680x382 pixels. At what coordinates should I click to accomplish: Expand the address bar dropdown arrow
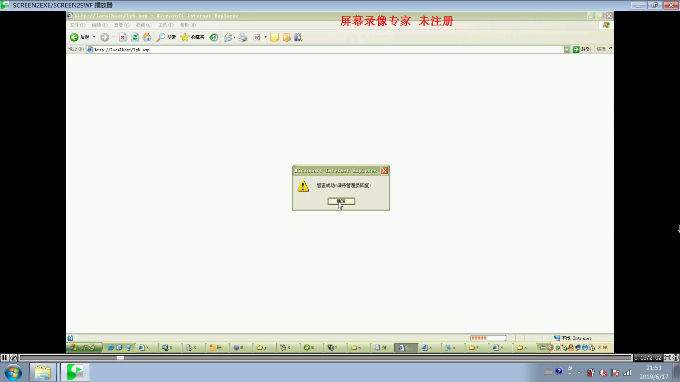tap(567, 49)
